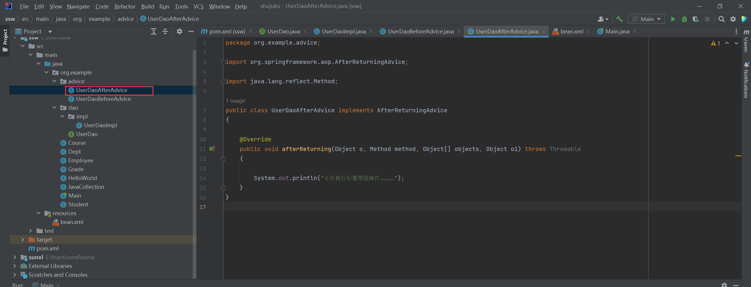Viewport: 751px width, 287px height.
Task: Select UserDaoImpl class in project tree
Action: point(100,125)
